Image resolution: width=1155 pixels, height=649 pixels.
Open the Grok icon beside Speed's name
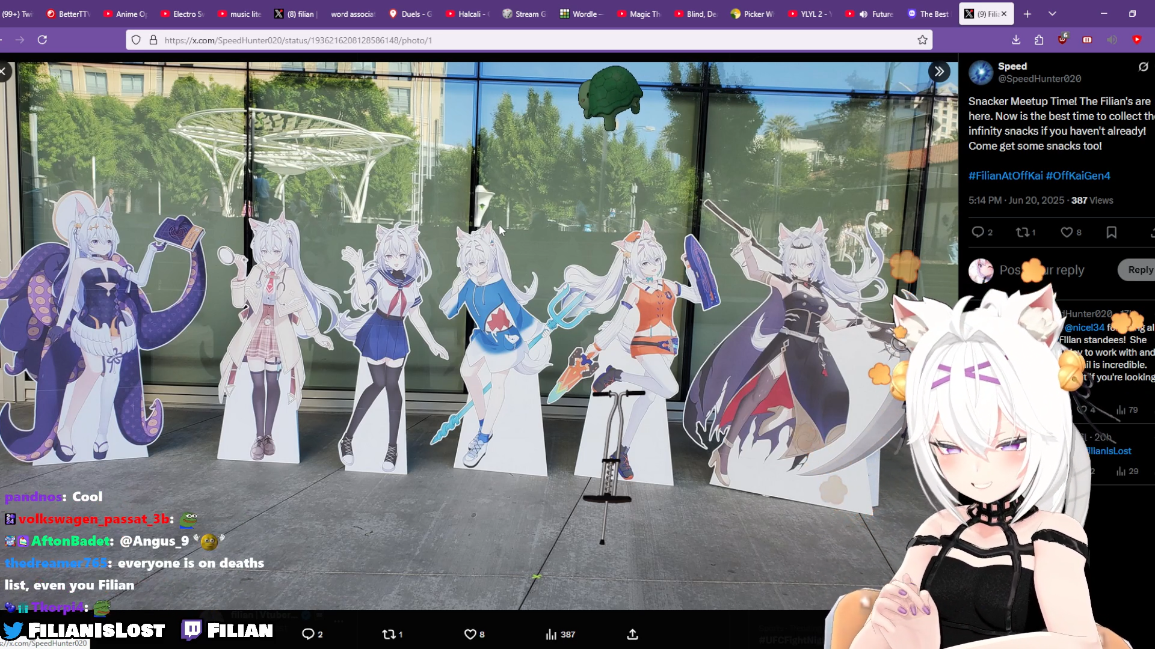[x=1143, y=67]
